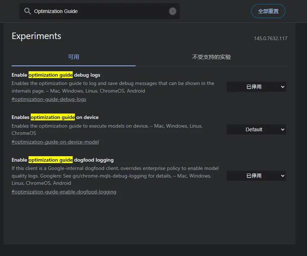Open the #optimization-guide-enable-dogfood-logging link

64,192
